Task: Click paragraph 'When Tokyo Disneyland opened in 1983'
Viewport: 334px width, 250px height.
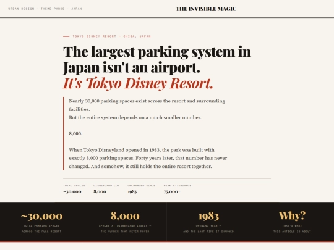Action: pos(148,158)
